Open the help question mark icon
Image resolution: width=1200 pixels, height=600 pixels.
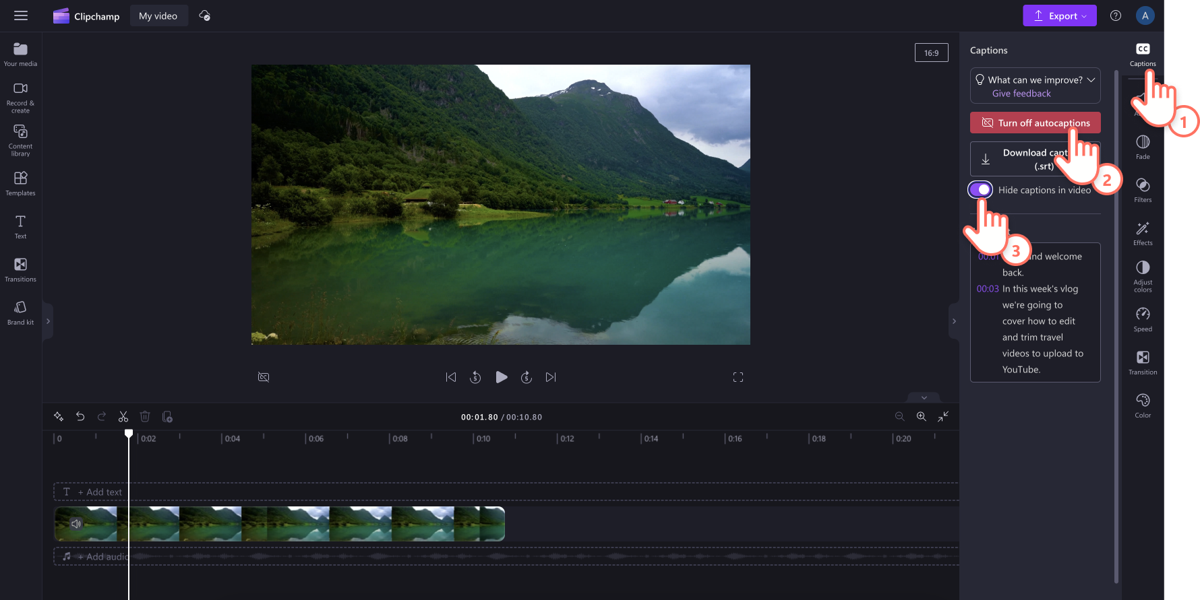click(1116, 15)
